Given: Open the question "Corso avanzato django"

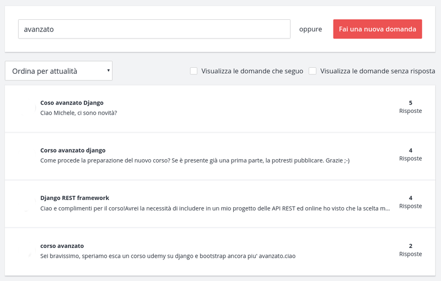Looking at the screenshot, I should click(73, 150).
